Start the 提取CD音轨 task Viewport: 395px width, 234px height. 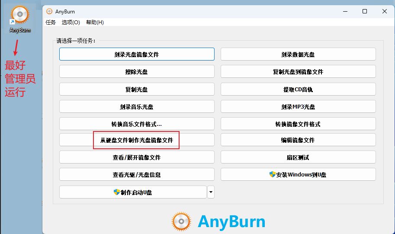pos(298,90)
